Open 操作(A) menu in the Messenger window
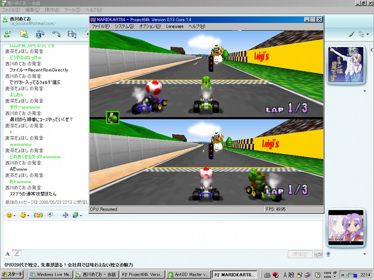The height and width of the screenshot is (280, 374). (x=52, y=10)
